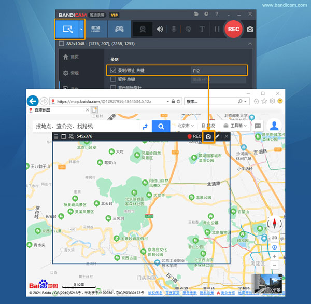Refresh the page in the browser
The image size is (311, 304).
[x=178, y=102]
